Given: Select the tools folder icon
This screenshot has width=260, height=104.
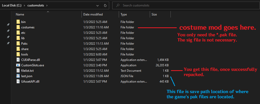Looking at the screenshot, I should click(18, 54).
